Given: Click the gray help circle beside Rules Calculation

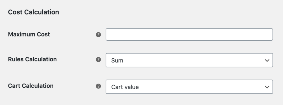Looking at the screenshot, I should pyautogui.click(x=98, y=59).
